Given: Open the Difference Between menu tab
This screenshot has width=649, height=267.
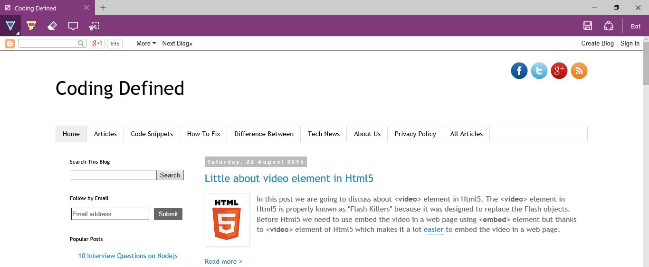Looking at the screenshot, I should pos(264,134).
